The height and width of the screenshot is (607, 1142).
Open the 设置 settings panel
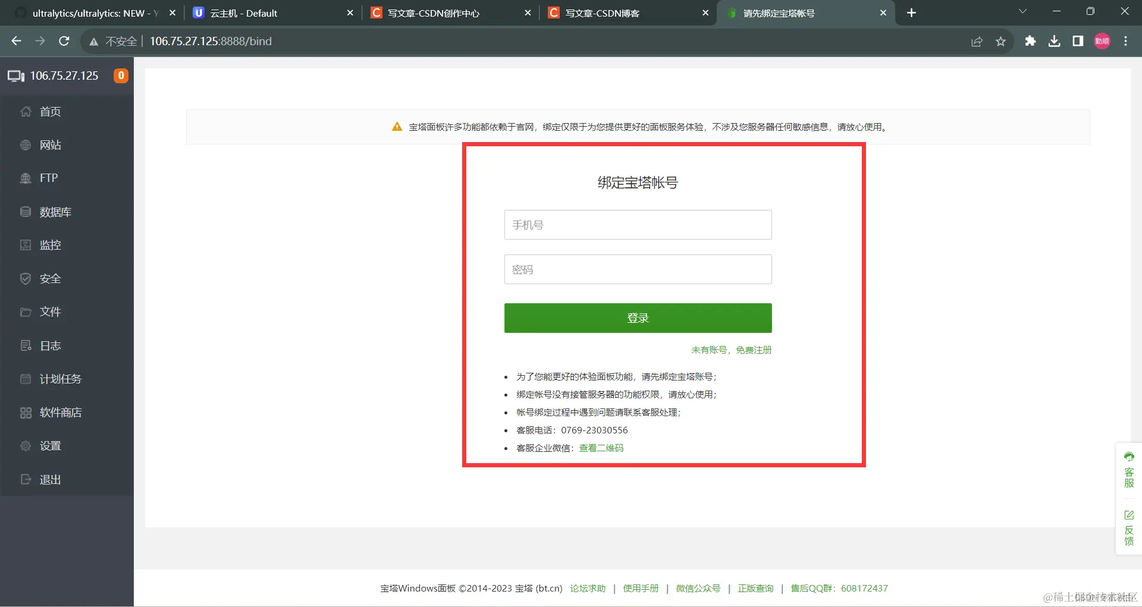click(50, 445)
